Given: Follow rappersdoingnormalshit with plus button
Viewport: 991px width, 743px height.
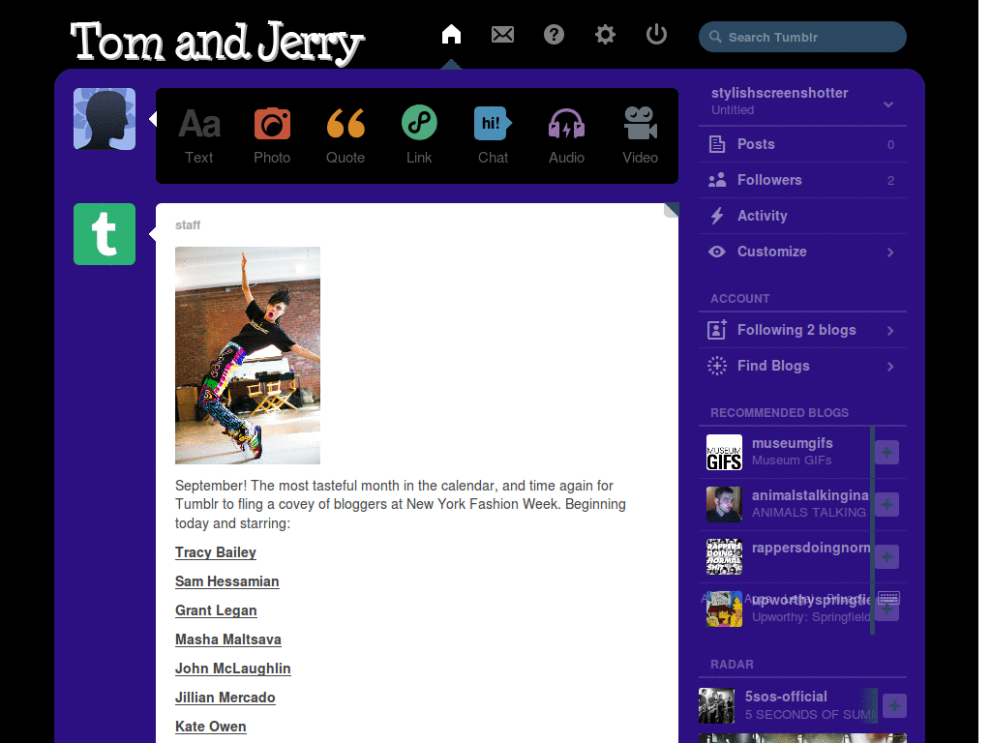Looking at the screenshot, I should (x=886, y=557).
